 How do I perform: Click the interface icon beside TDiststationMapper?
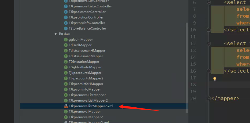point(66,62)
